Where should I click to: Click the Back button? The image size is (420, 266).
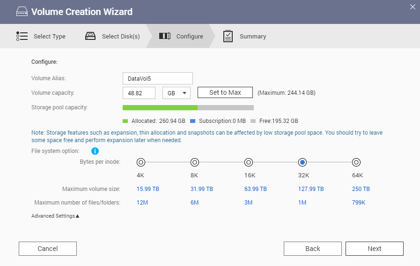(x=312, y=249)
